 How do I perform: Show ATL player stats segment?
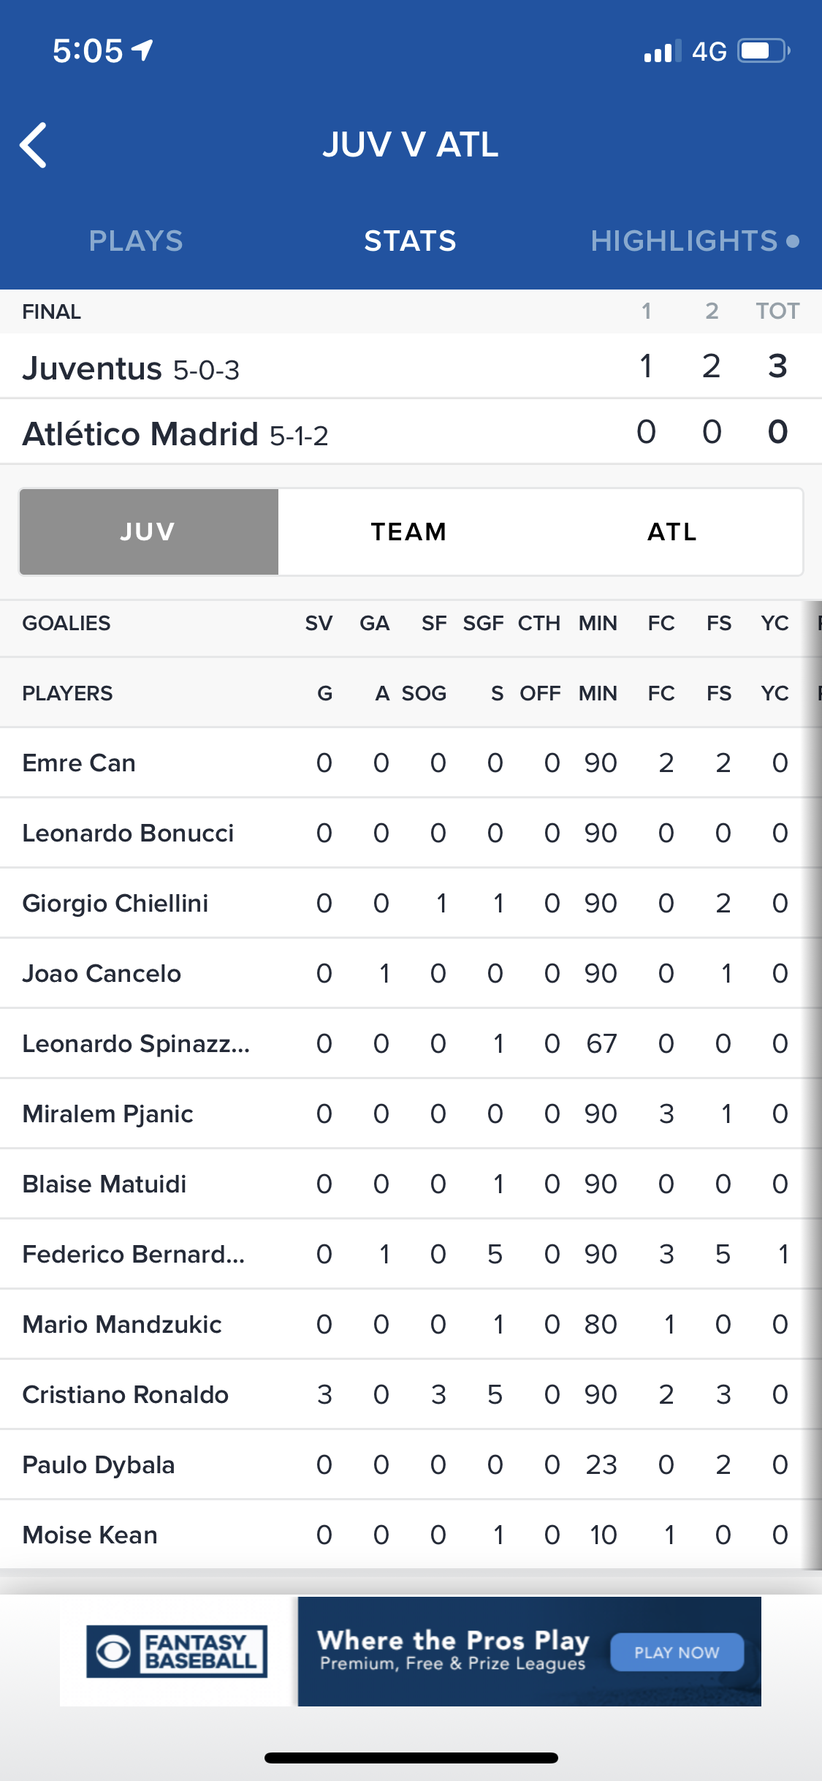coord(671,532)
